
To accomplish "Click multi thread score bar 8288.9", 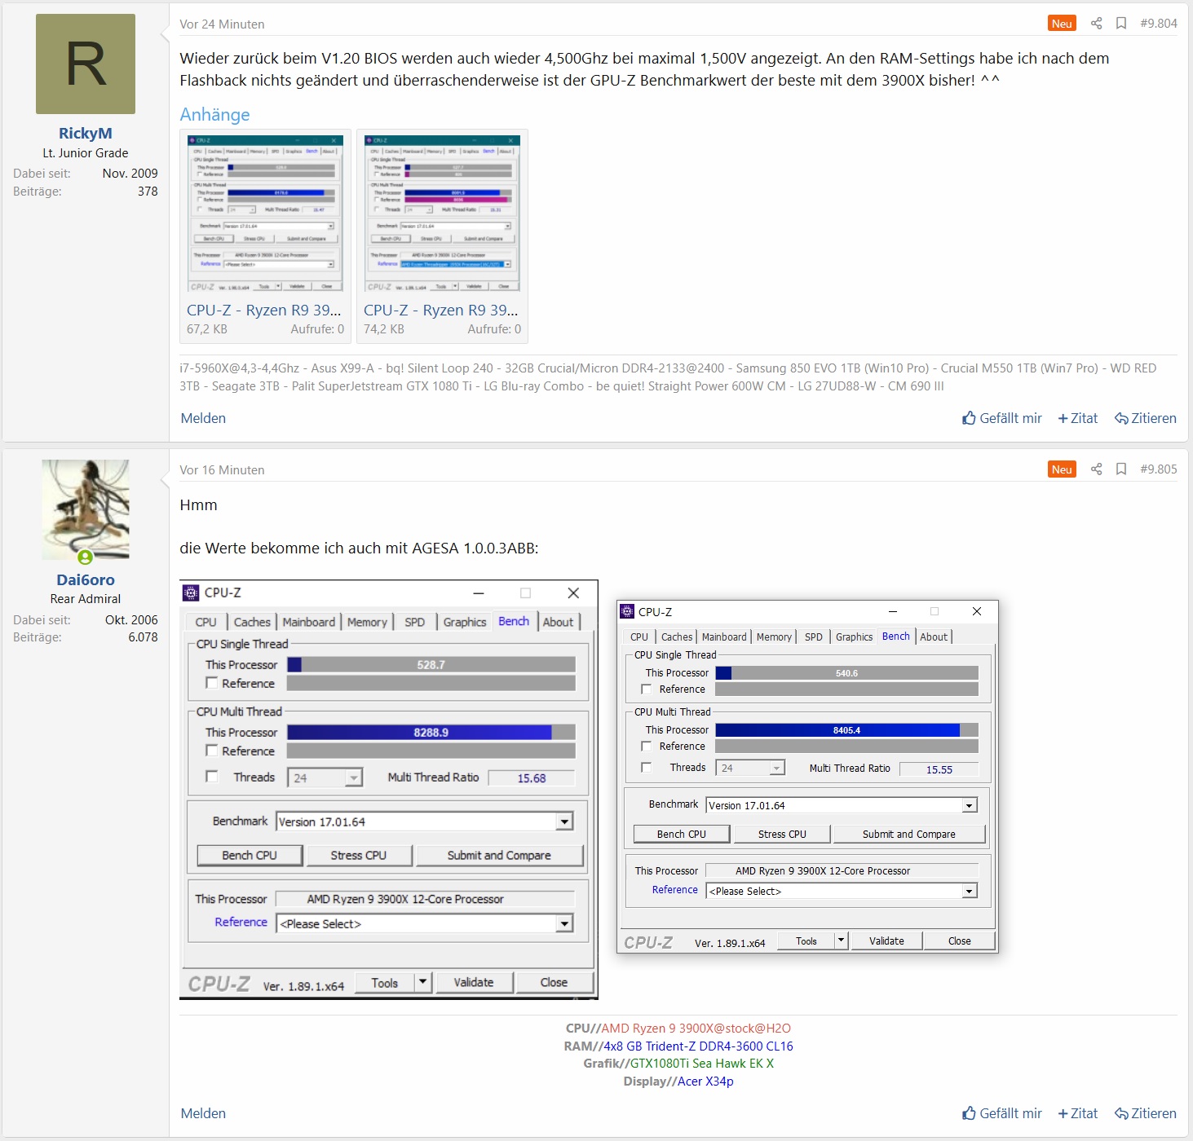I will (x=431, y=732).
